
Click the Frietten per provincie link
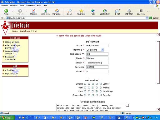click(13, 47)
